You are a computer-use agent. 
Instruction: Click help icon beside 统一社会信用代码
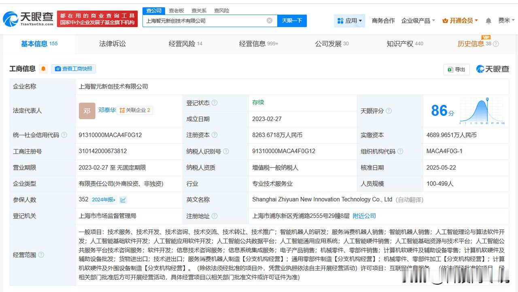[64, 135]
